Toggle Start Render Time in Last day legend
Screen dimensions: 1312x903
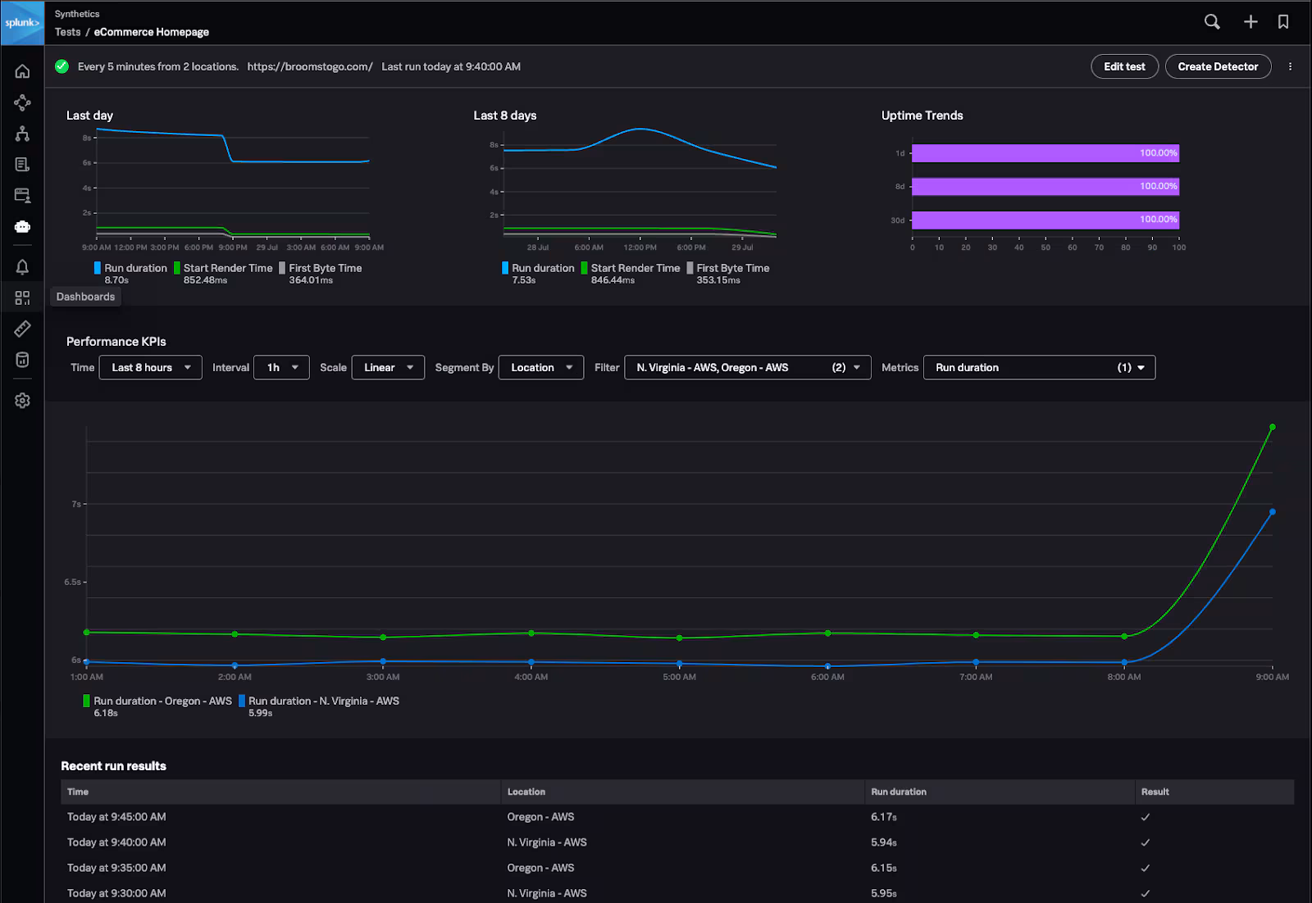pyautogui.click(x=227, y=268)
